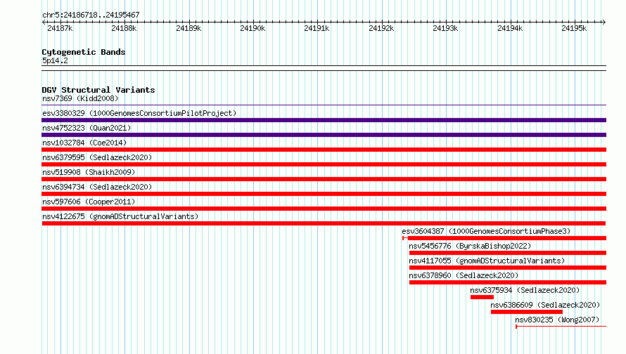This screenshot has height=354, width=626.
Task: Open variant nsv4122675 (gnomADStructuralVariants) label
Action: click(120, 216)
